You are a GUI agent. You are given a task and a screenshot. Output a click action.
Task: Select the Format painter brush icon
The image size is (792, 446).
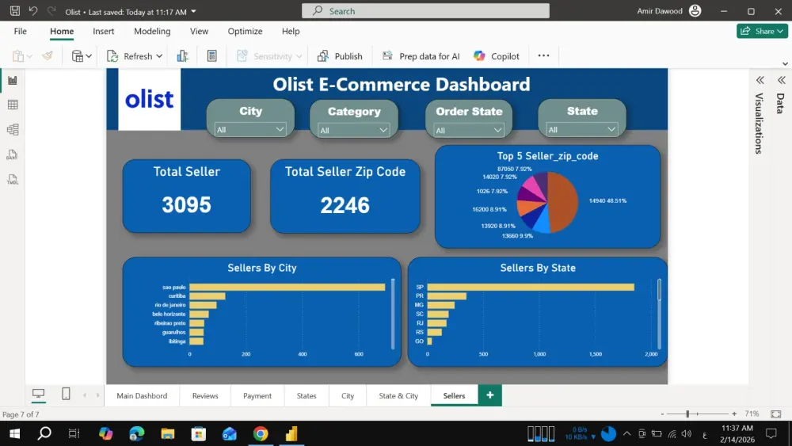point(48,56)
